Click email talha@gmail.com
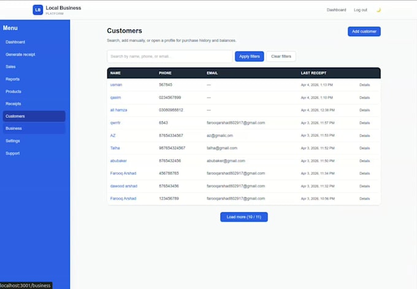This screenshot has width=417, height=289. tap(222, 148)
